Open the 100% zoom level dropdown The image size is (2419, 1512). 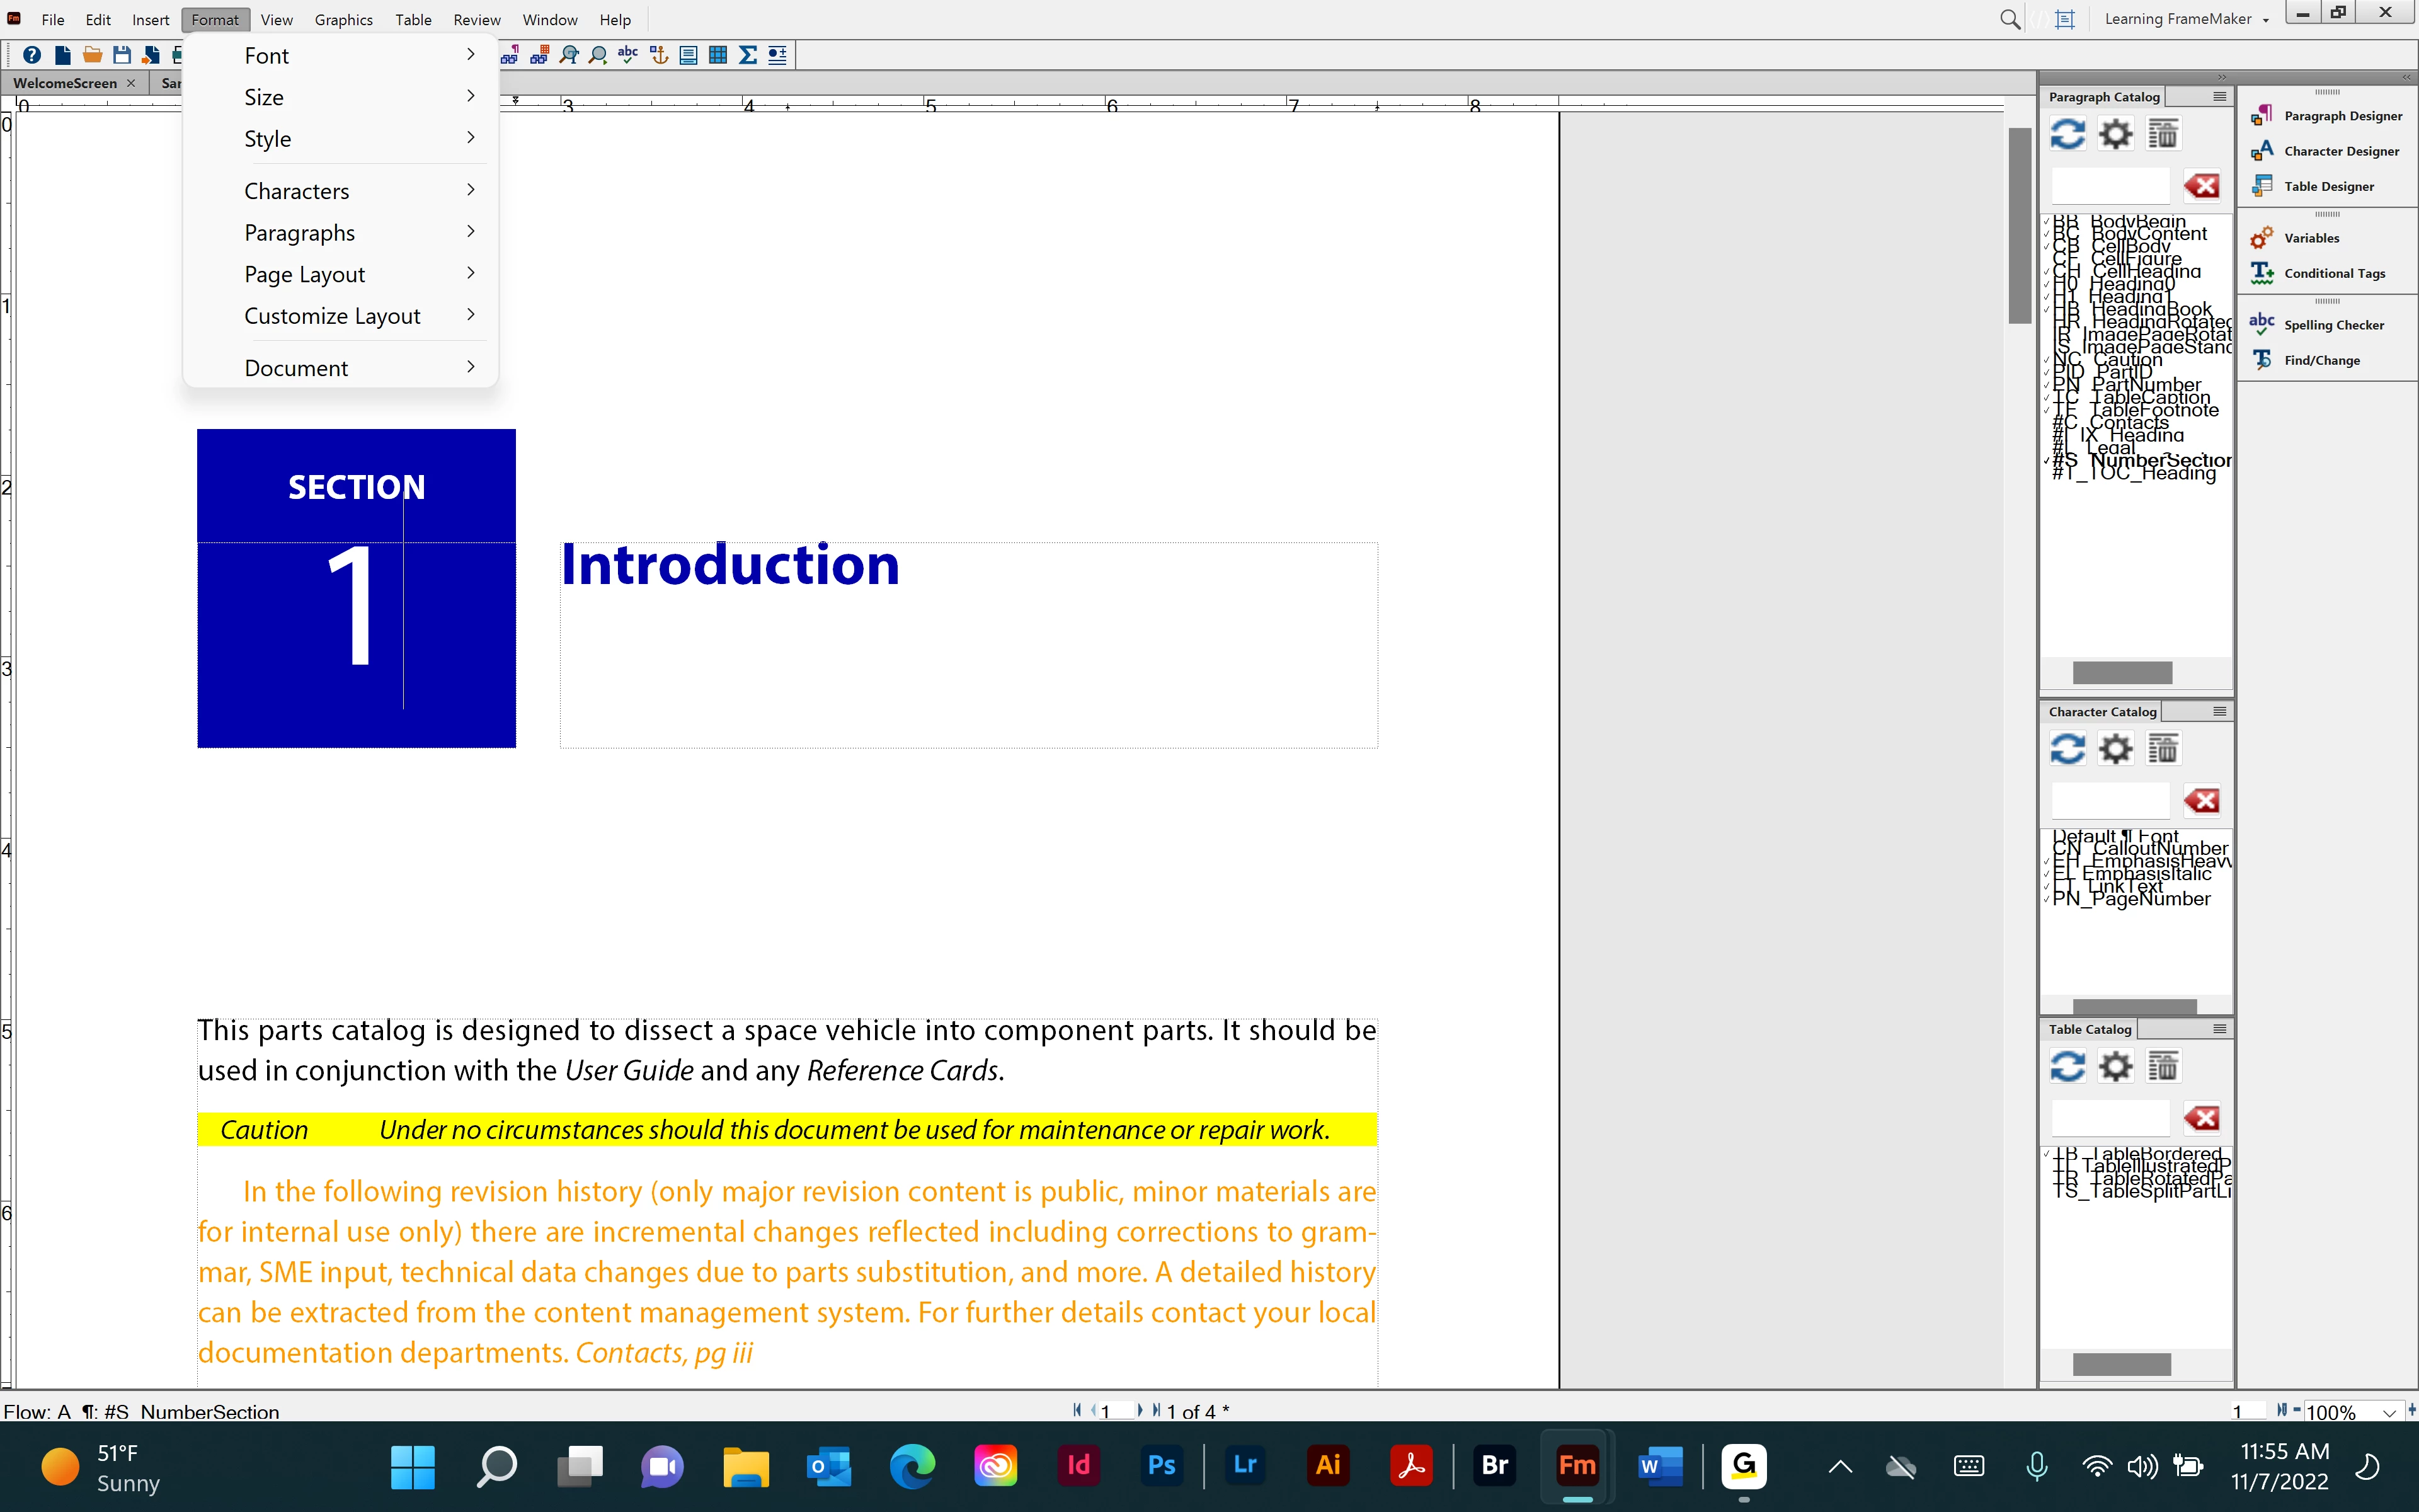2388,1412
